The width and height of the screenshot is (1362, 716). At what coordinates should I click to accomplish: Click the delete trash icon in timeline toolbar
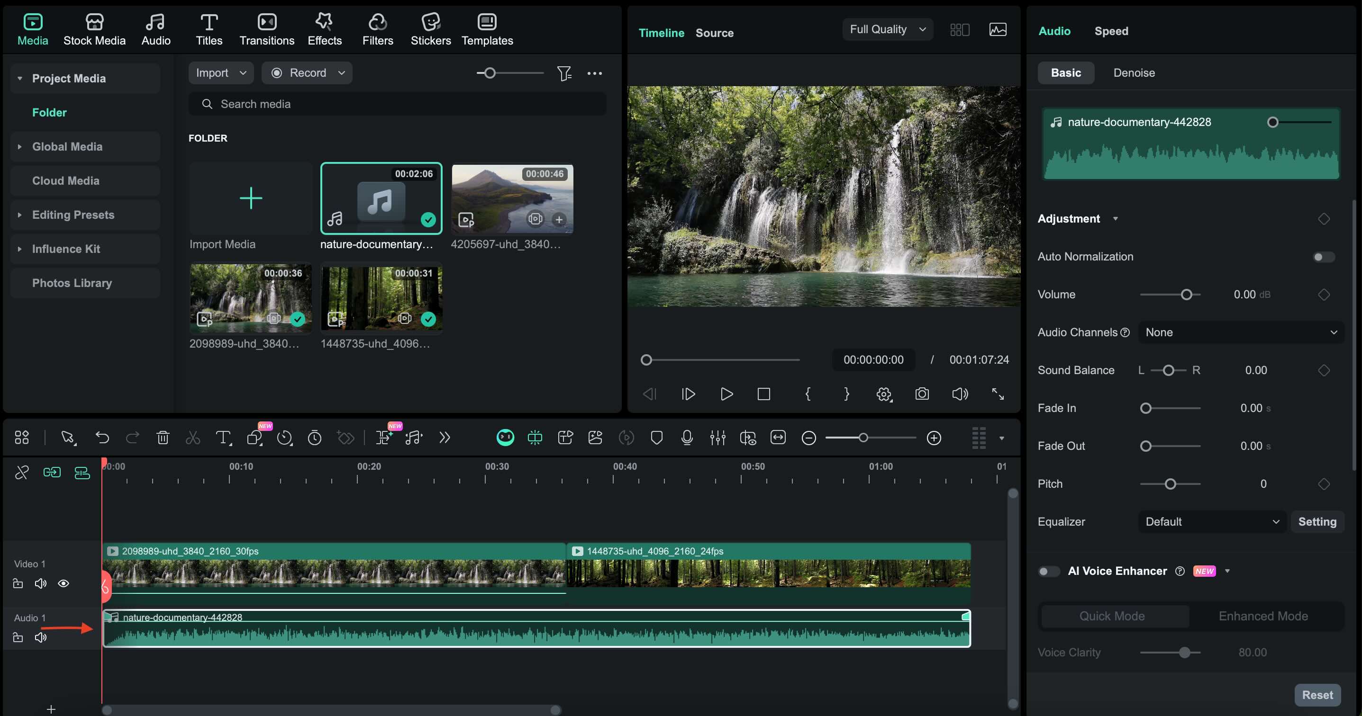163,438
